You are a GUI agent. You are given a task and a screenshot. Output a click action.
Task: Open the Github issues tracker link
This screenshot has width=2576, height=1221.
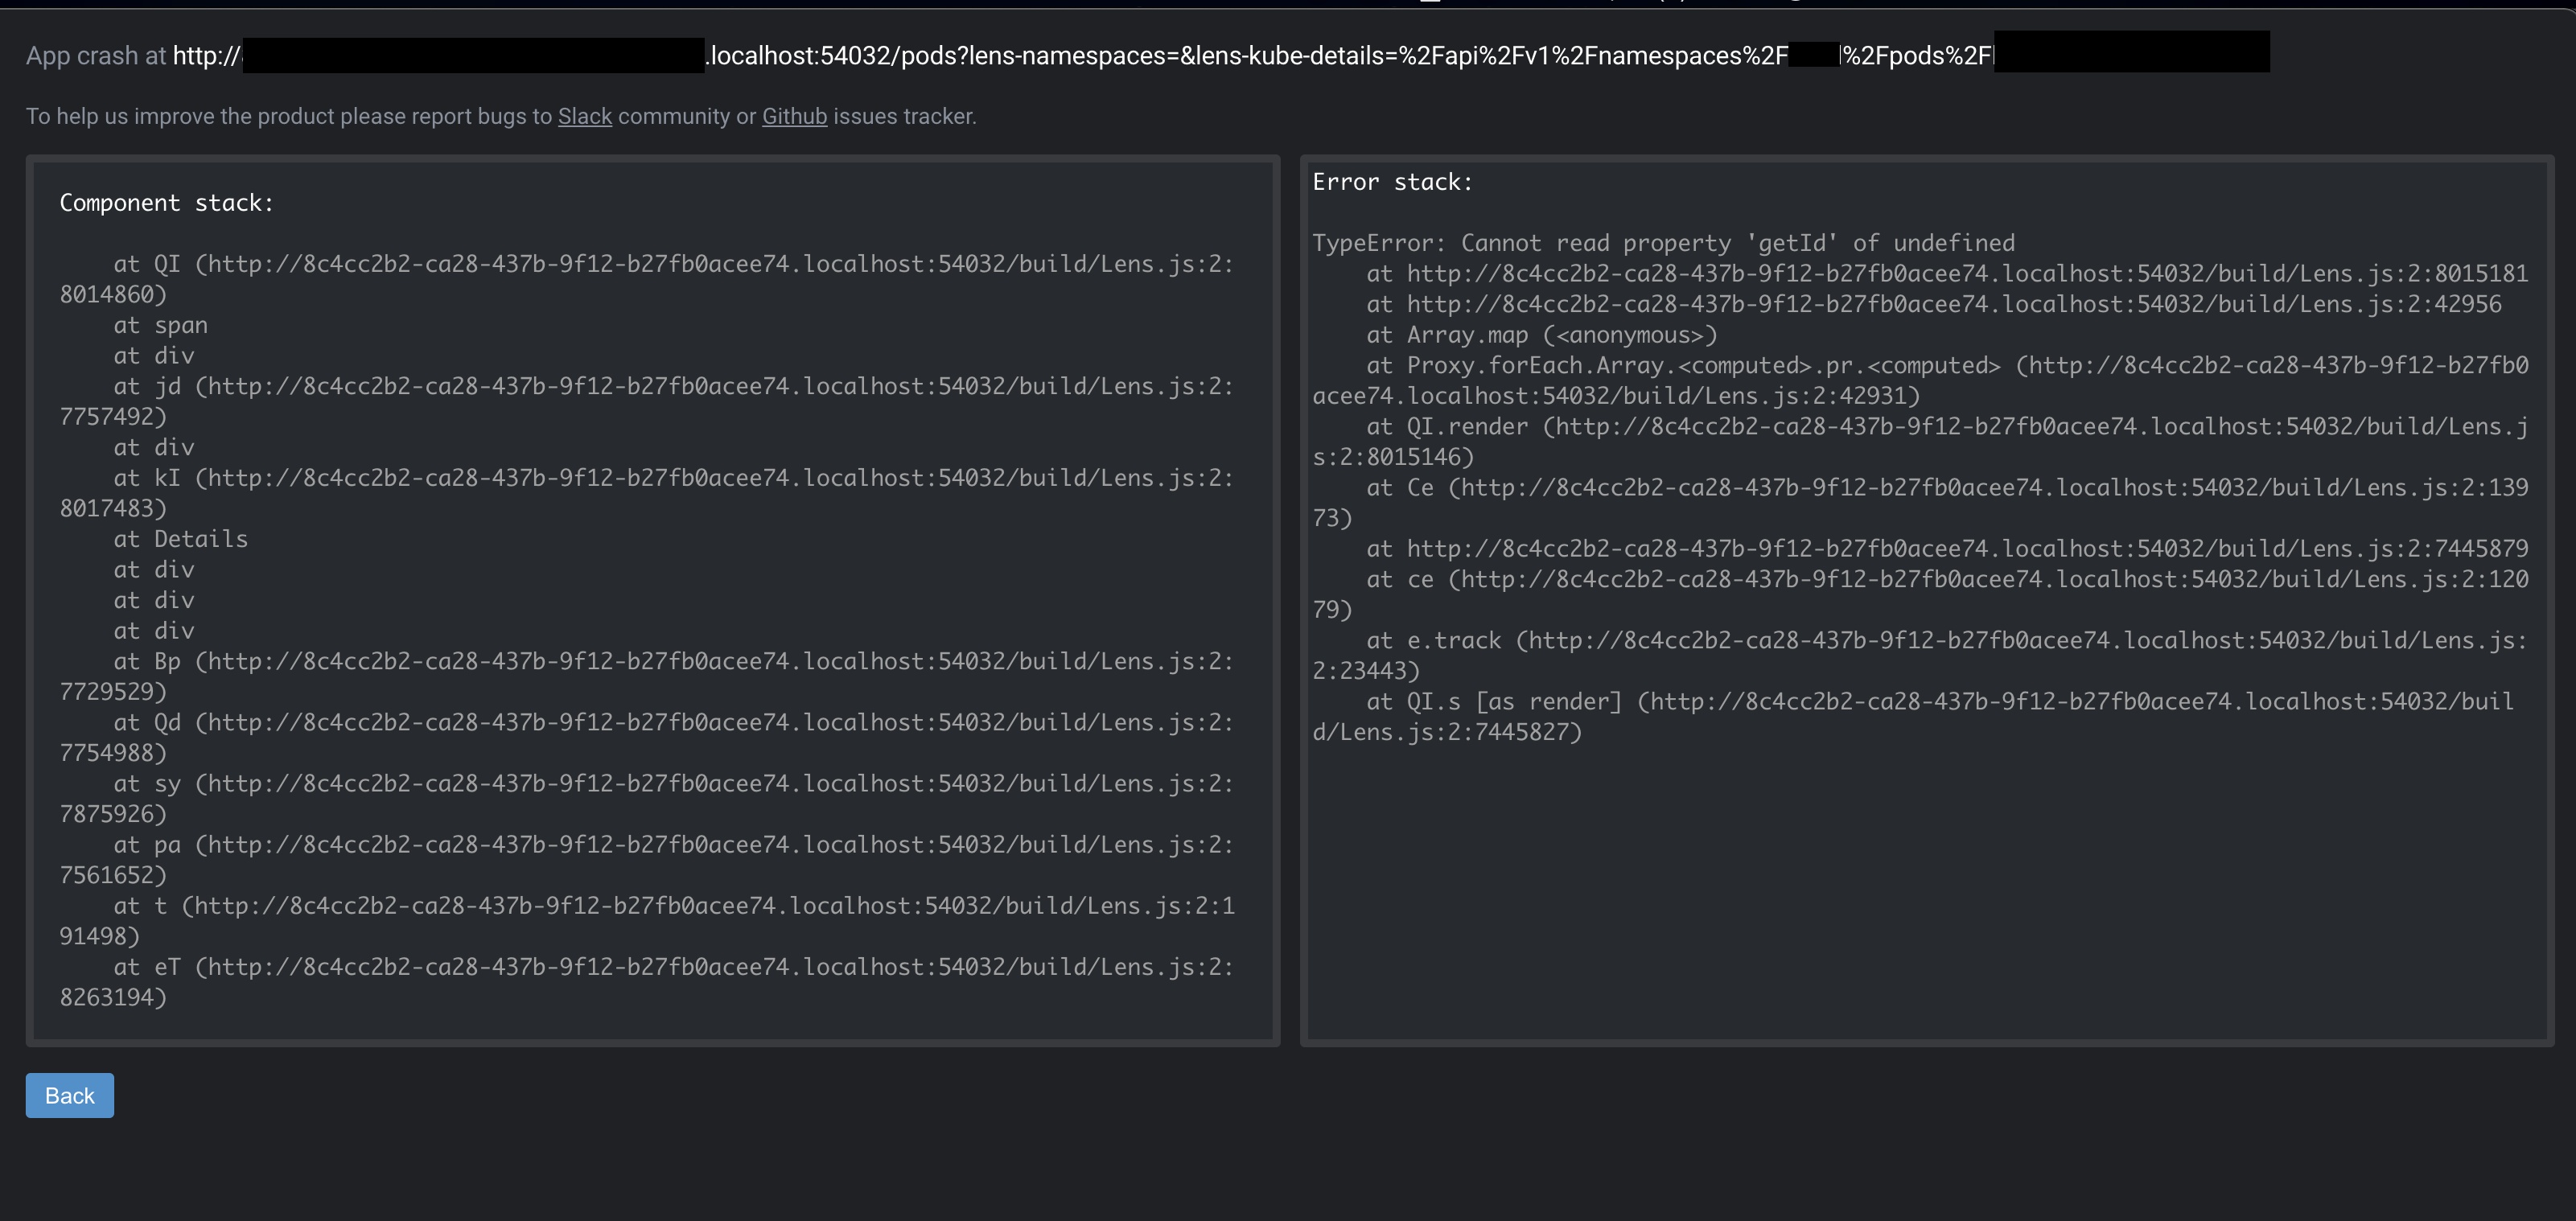794,116
